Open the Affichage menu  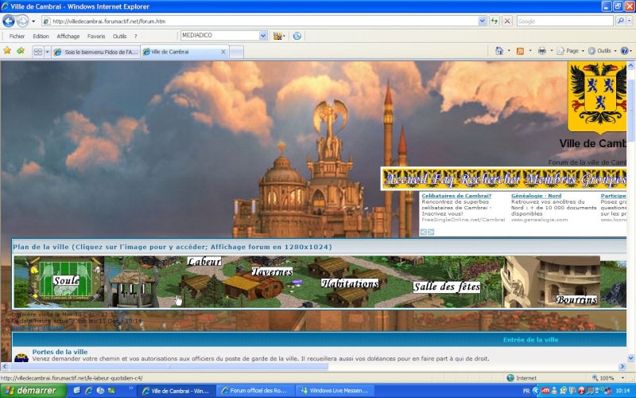tap(68, 36)
